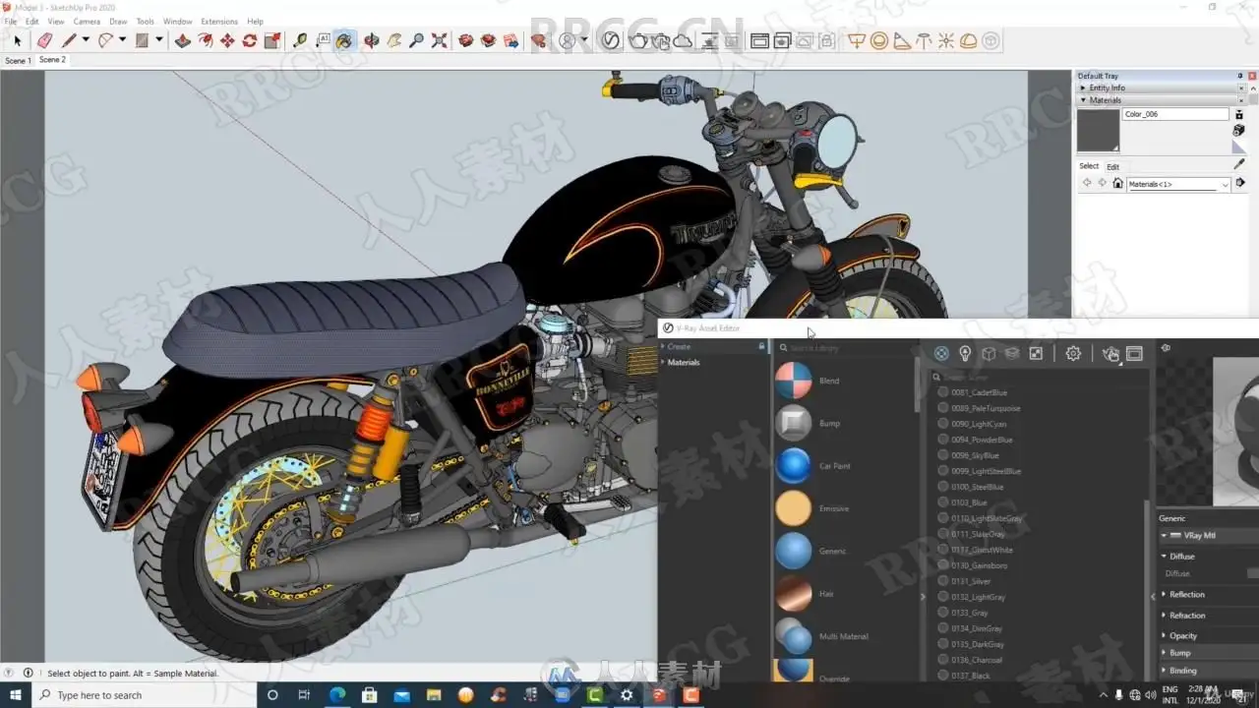The height and width of the screenshot is (708, 1259).
Task: Open the Rectangle tool variants dropdown
Action: (159, 40)
